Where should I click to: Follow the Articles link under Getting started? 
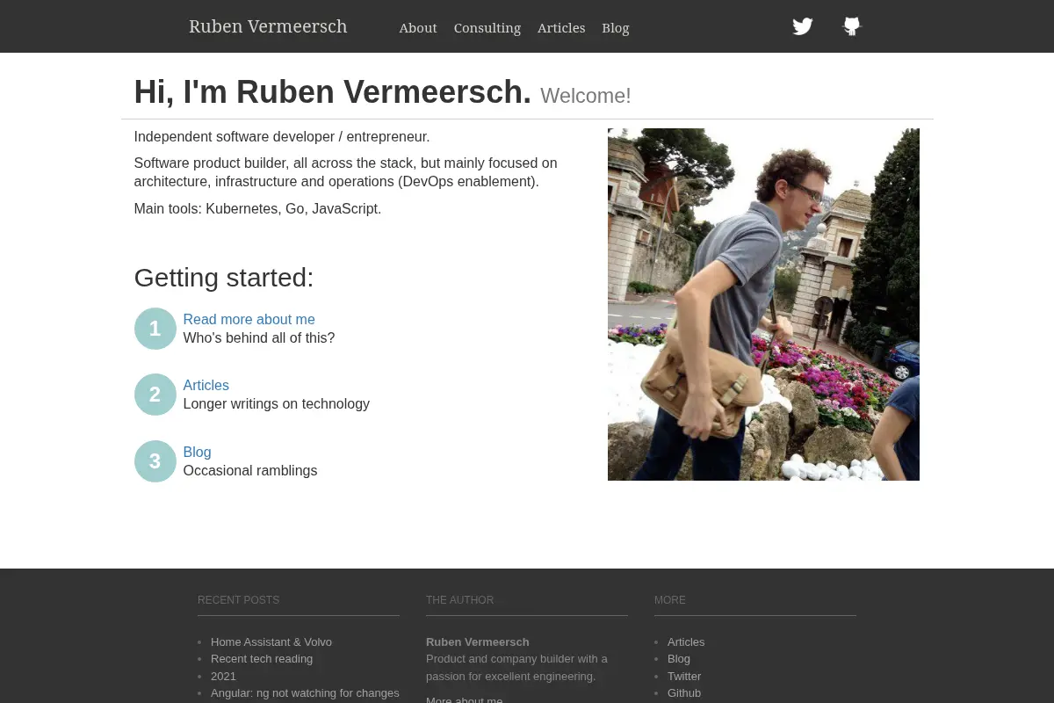pos(206,385)
